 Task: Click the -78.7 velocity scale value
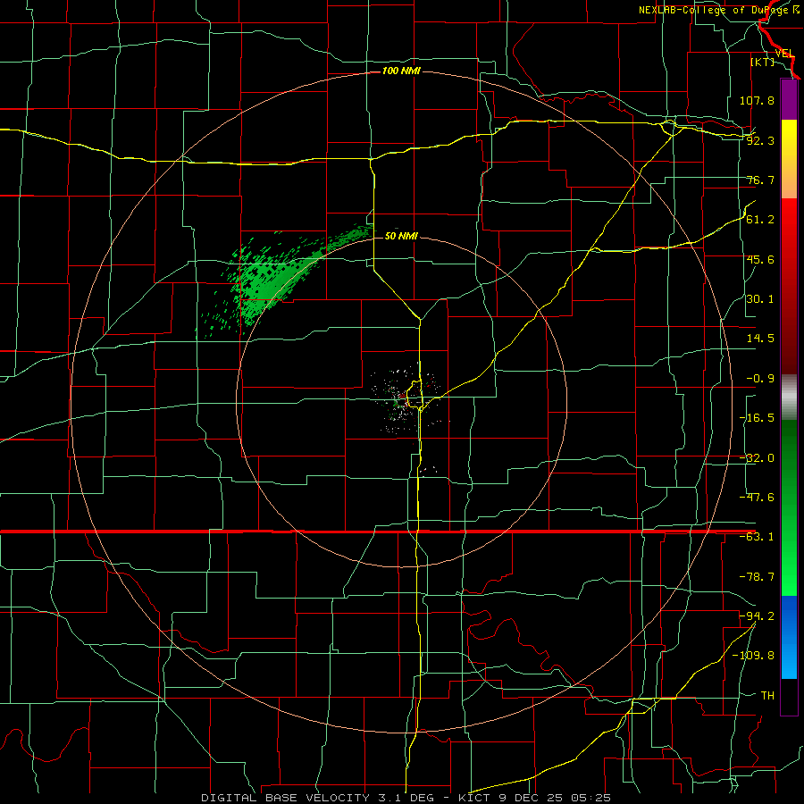click(757, 577)
